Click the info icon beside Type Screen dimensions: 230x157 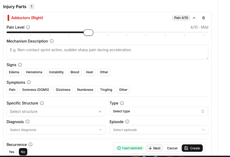[122, 103]
